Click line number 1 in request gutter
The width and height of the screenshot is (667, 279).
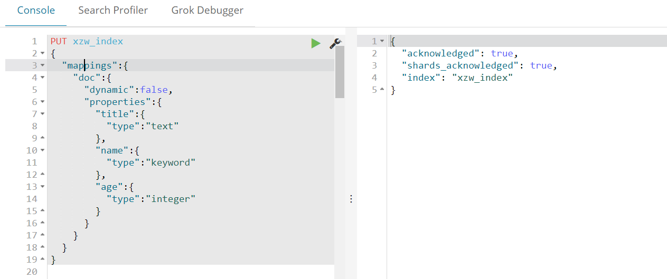34,41
